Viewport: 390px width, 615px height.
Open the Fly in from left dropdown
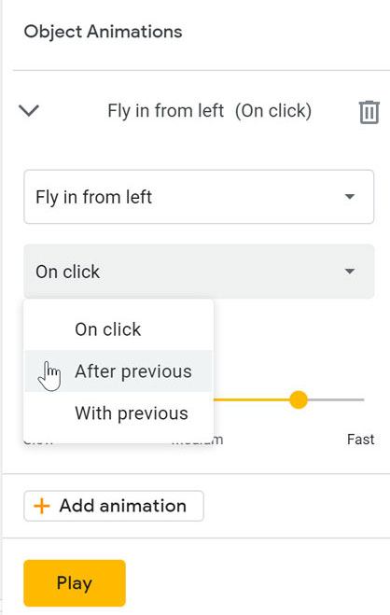click(199, 197)
